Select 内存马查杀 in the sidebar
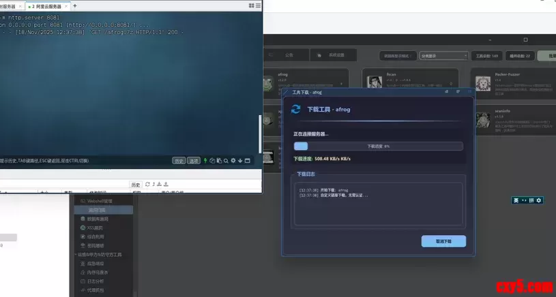This screenshot has height=297, width=556. click(x=100, y=272)
